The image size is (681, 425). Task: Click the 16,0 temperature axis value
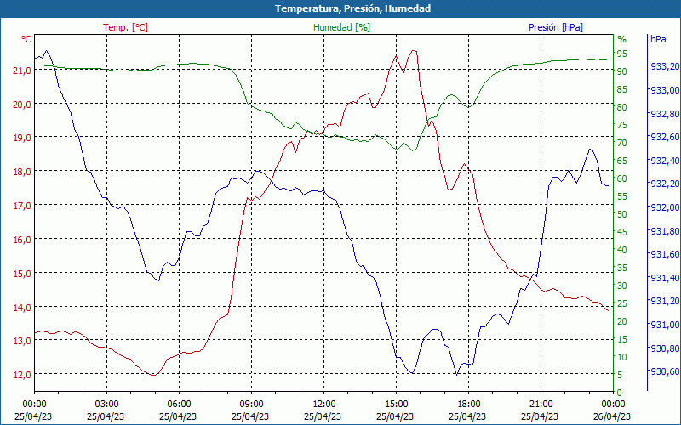pyautogui.click(x=22, y=240)
